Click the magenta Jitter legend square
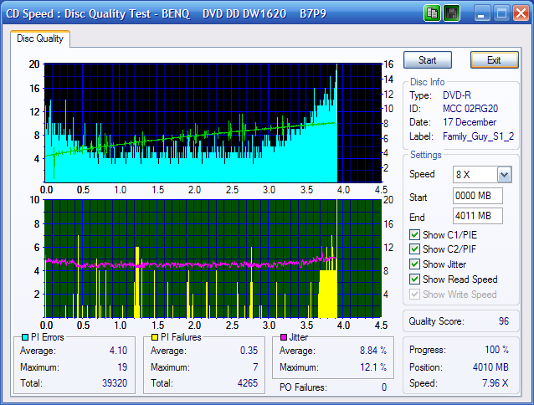Viewport: 534px width, 405px height. point(284,337)
